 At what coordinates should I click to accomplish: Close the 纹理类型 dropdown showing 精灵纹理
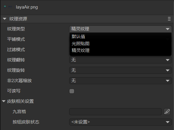(121, 29)
